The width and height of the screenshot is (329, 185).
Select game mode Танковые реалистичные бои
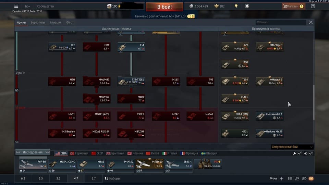click(x=160, y=16)
